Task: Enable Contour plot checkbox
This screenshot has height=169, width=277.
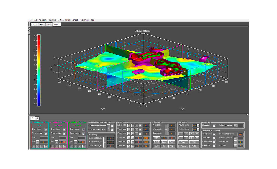Action: (x=214, y=134)
